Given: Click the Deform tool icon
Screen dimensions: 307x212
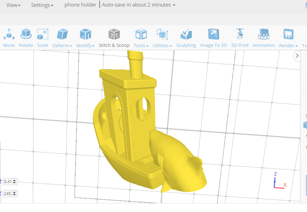Looking at the screenshot, I should click(62, 34).
